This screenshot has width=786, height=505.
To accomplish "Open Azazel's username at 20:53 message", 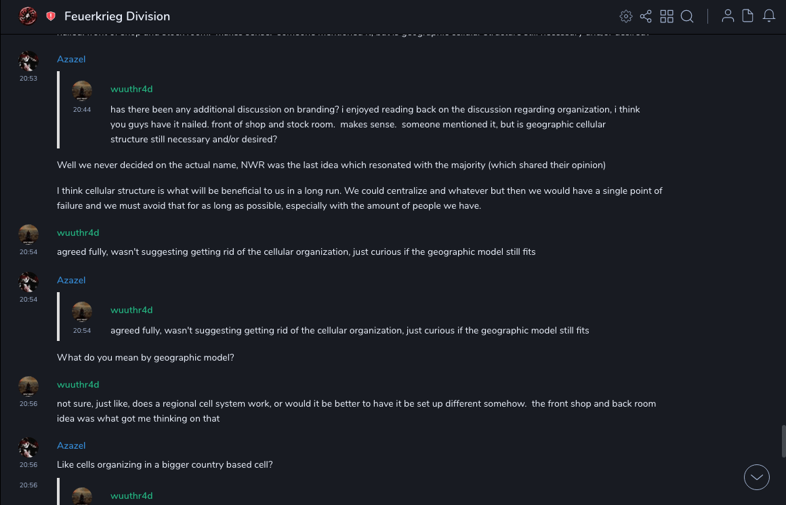I will (x=71, y=60).
